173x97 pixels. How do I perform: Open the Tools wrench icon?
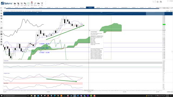pyautogui.click(x=22, y=4)
